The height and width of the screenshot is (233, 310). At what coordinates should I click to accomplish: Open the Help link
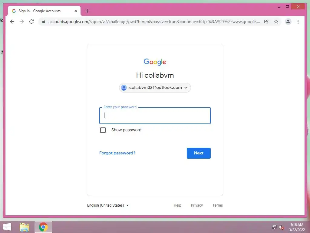(177, 205)
